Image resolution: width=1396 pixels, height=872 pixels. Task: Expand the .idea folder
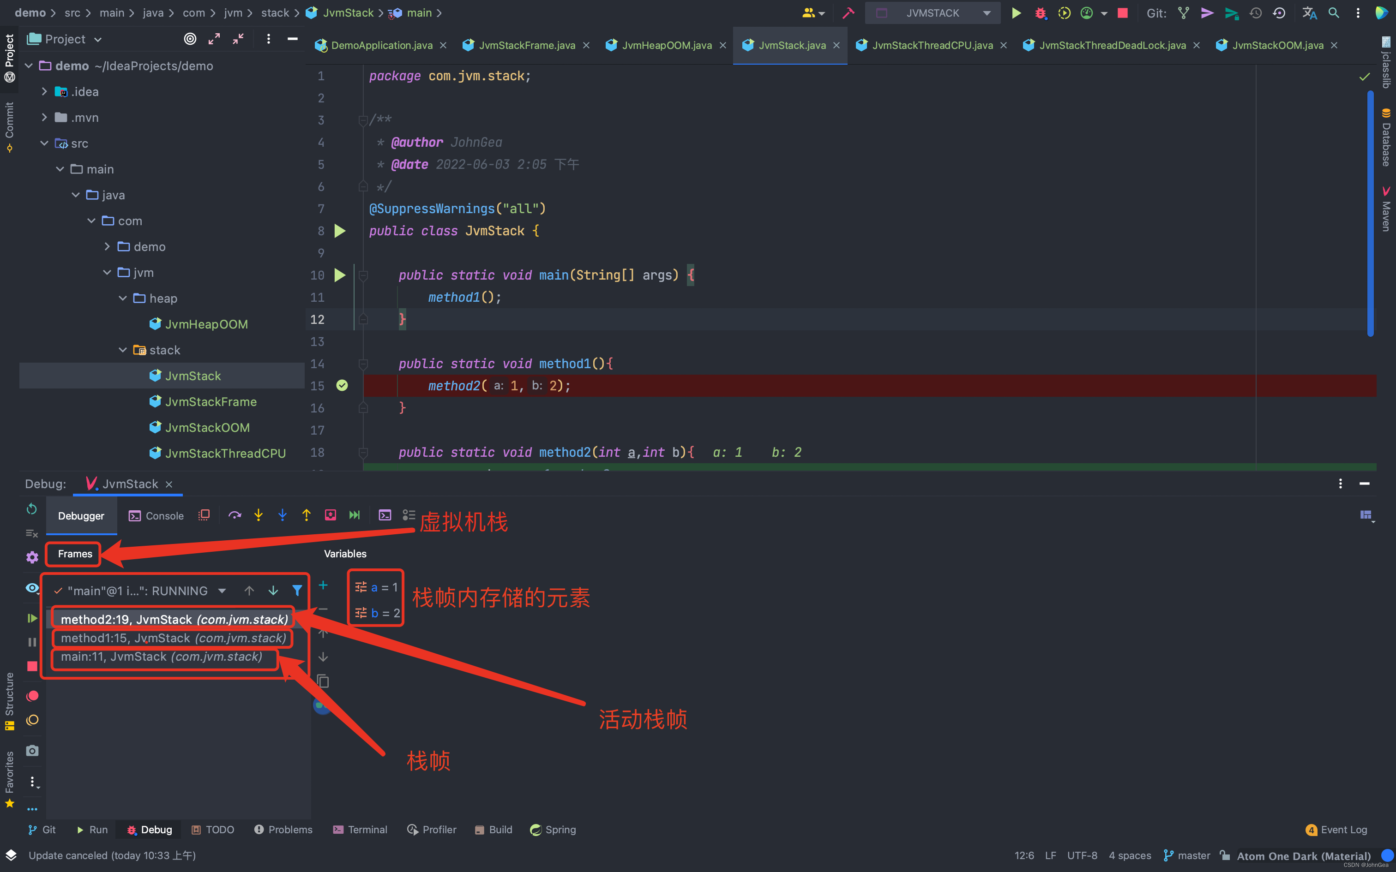click(44, 92)
